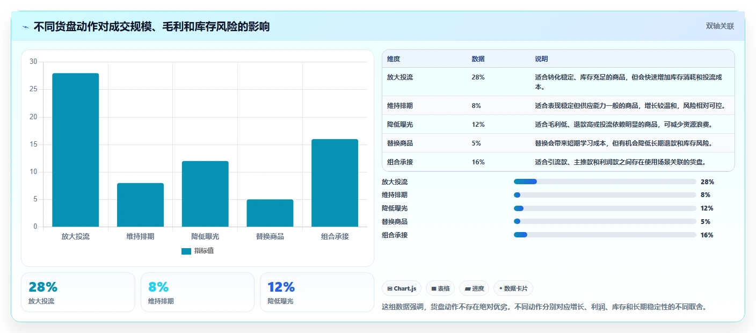Click the 12% value in the table
Screen dimensions: 756x333
[x=478, y=125]
